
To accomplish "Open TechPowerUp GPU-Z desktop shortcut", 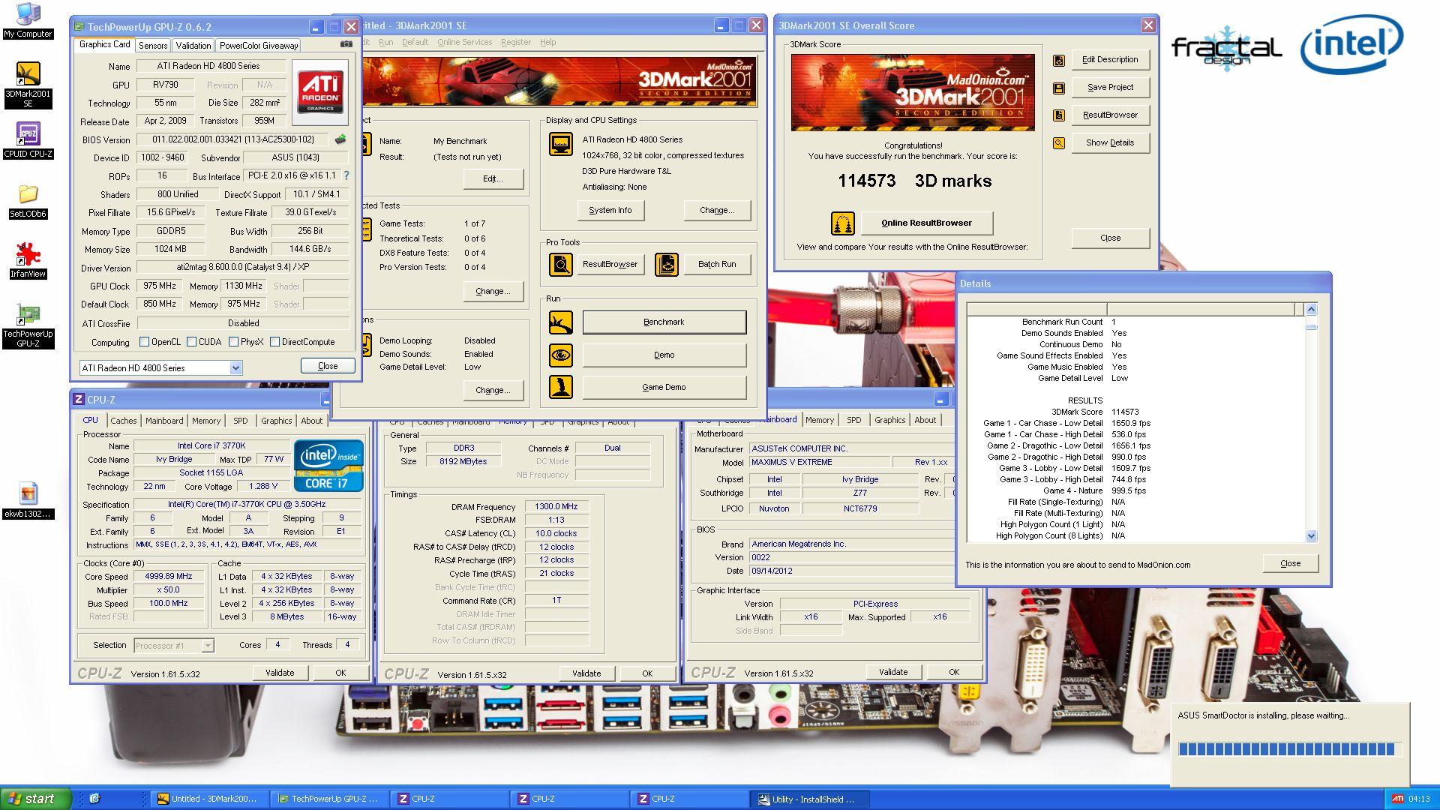I will point(28,326).
